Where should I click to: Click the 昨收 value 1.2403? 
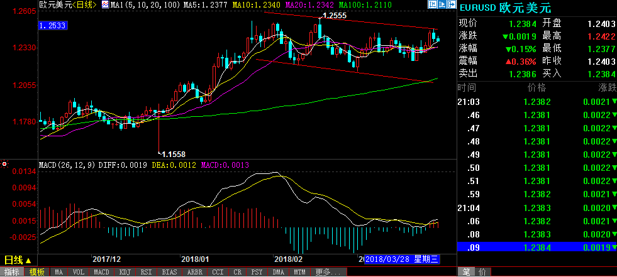point(601,62)
